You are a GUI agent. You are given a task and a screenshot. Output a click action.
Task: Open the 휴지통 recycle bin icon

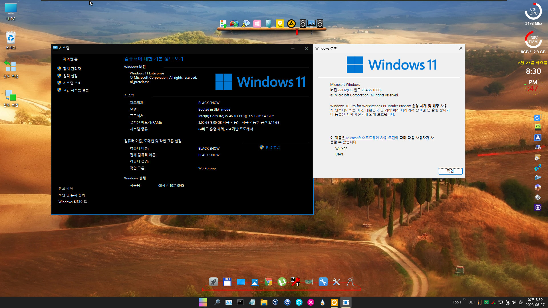(11, 40)
